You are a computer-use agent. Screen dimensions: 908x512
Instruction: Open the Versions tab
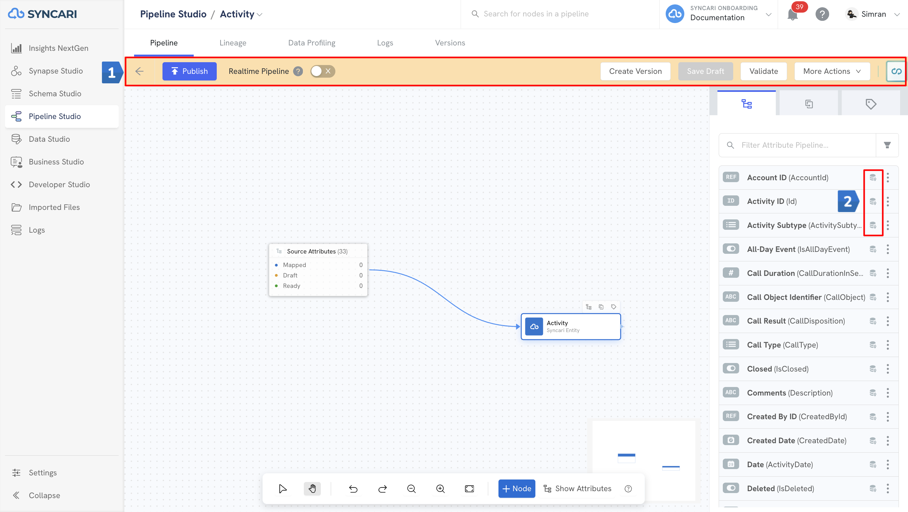[450, 43]
